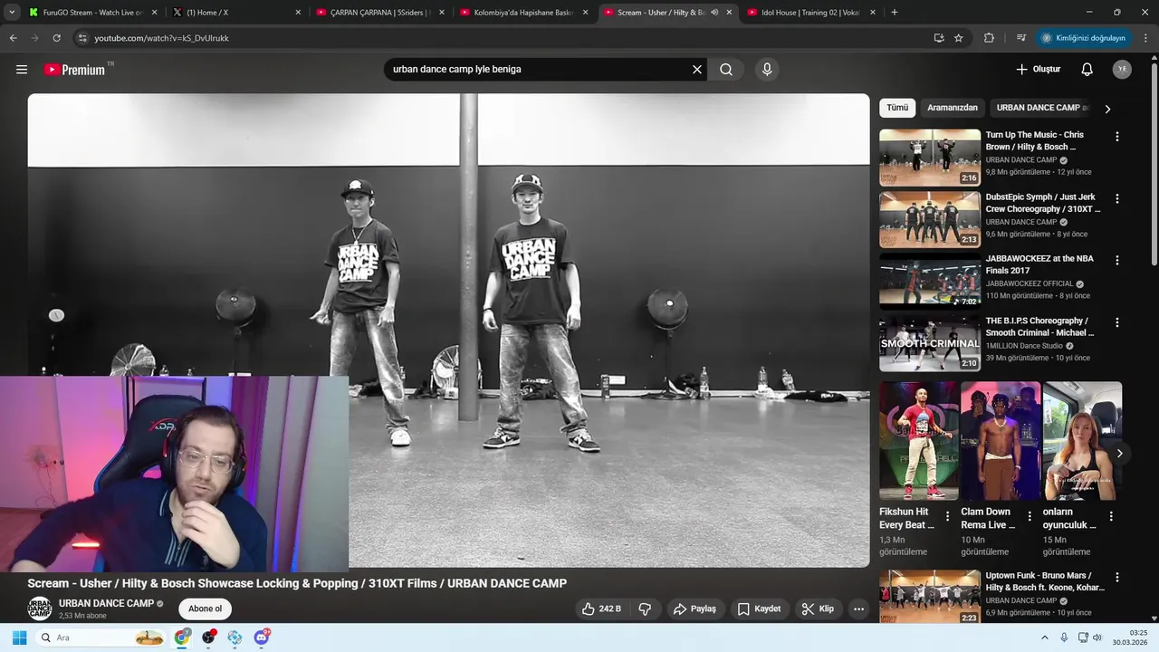Go back with the browser back arrow
1159x652 pixels.
pos(13,38)
